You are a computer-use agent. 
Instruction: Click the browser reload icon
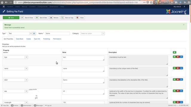pyautogui.click(x=156, y=2)
